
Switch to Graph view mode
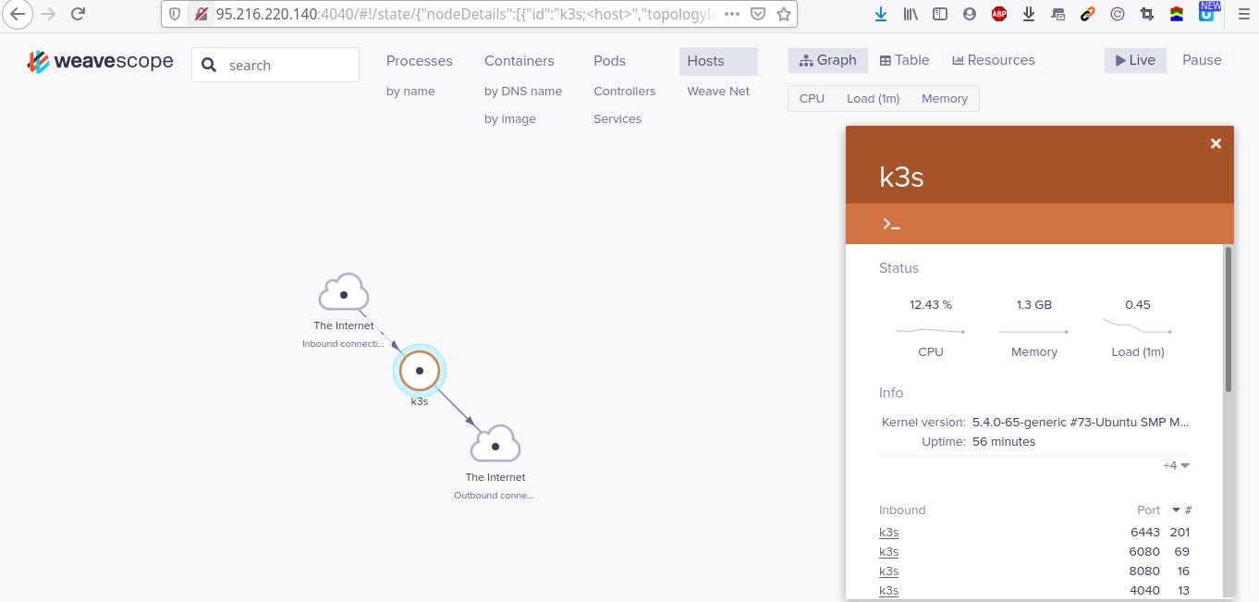point(828,60)
